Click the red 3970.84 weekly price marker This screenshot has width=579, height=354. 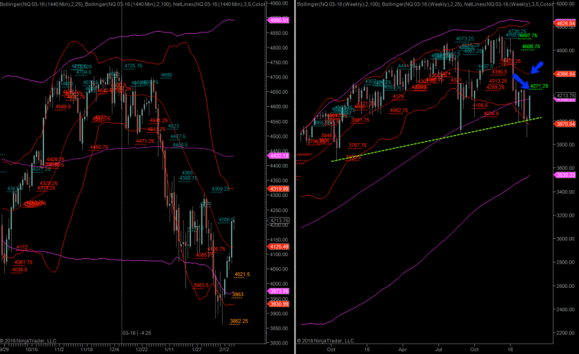(565, 124)
